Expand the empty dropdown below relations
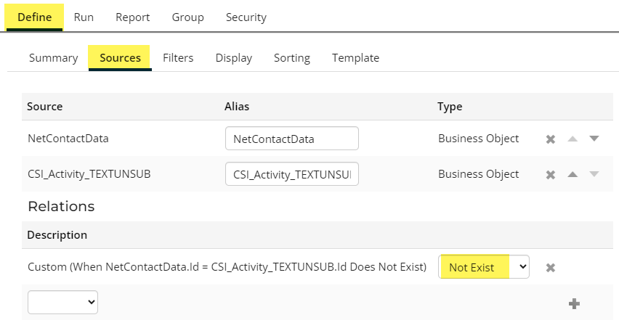The width and height of the screenshot is (619, 328). [62, 303]
